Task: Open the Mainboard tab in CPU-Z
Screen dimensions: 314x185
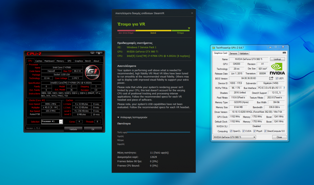Action: click(49, 61)
